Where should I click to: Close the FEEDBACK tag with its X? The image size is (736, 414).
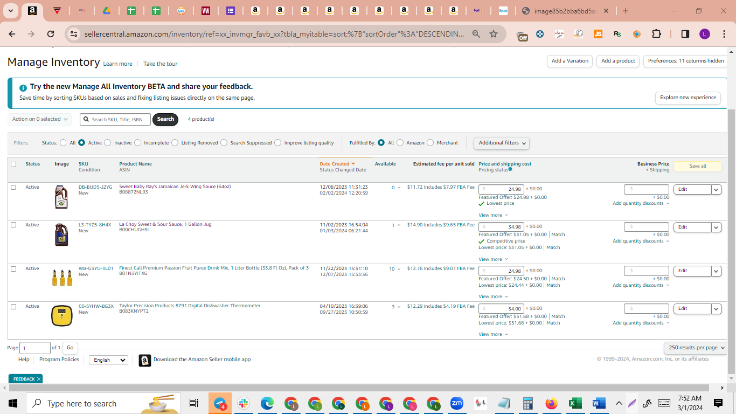pos(39,379)
